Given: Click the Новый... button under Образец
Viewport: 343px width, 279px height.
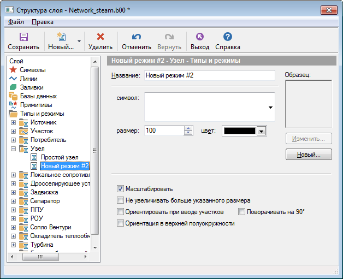Looking at the screenshot, I should [x=309, y=155].
